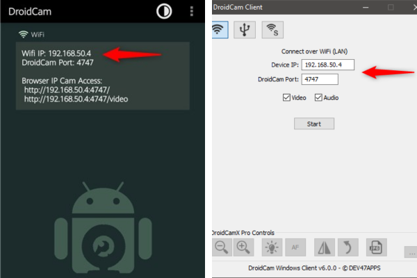Image resolution: width=417 pixels, height=278 pixels.
Task: Click the DroidCam Windows Client v6.0.0 footer text
Action: (x=314, y=268)
